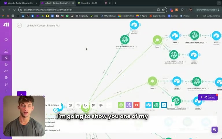Click Airtable module right of upper Router
The image size is (222, 139).
point(175,35)
